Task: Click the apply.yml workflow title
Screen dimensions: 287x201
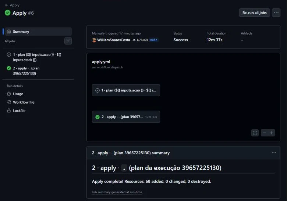Action: click(101, 62)
